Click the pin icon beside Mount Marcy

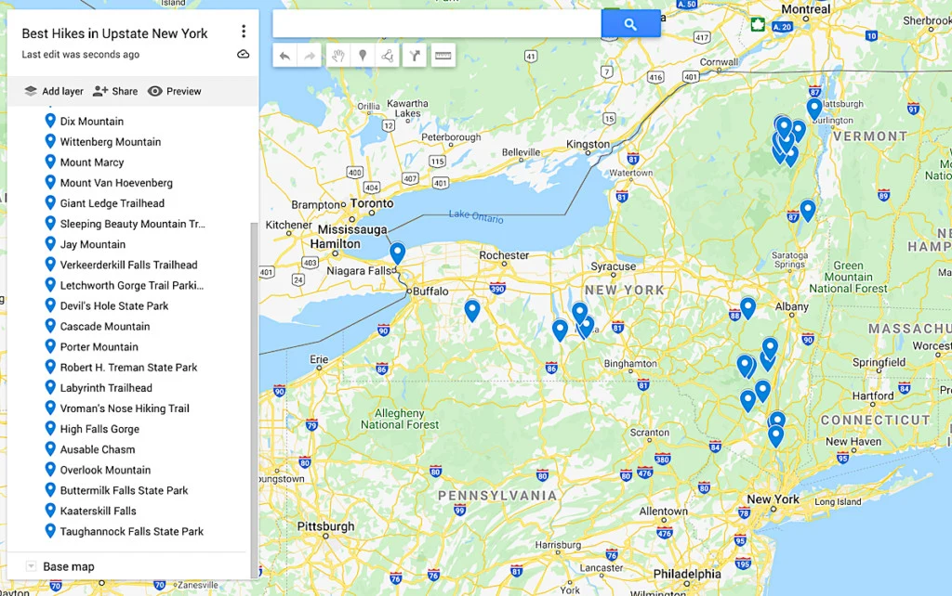click(50, 162)
